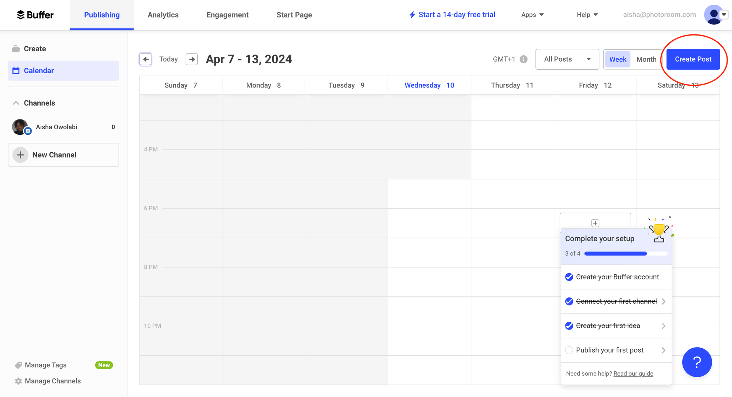732x397 pixels.
Task: Select the Analytics tab
Action: coord(163,15)
